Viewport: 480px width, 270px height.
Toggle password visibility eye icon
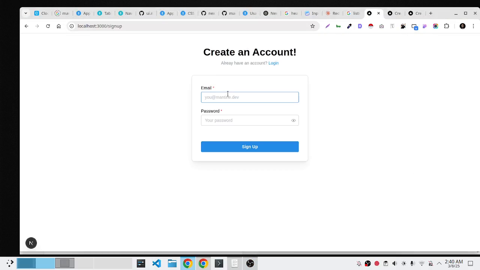[294, 120]
